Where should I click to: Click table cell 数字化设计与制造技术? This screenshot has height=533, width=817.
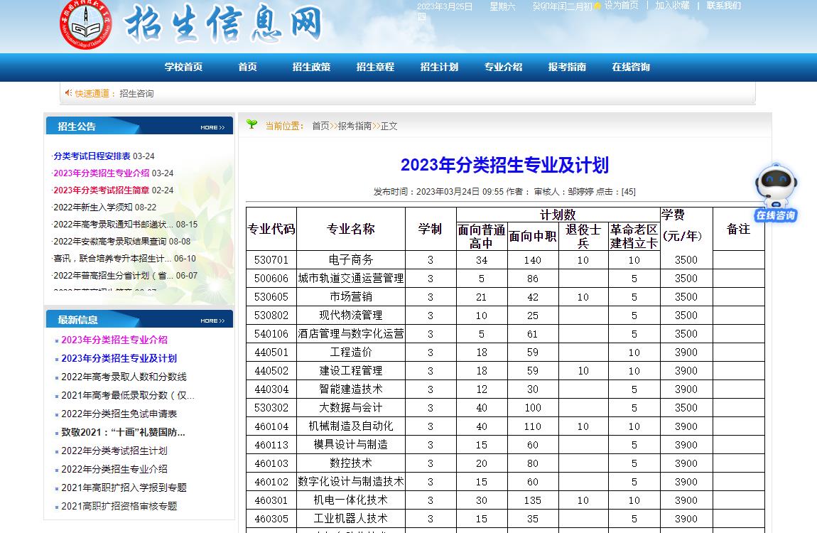tap(351, 481)
